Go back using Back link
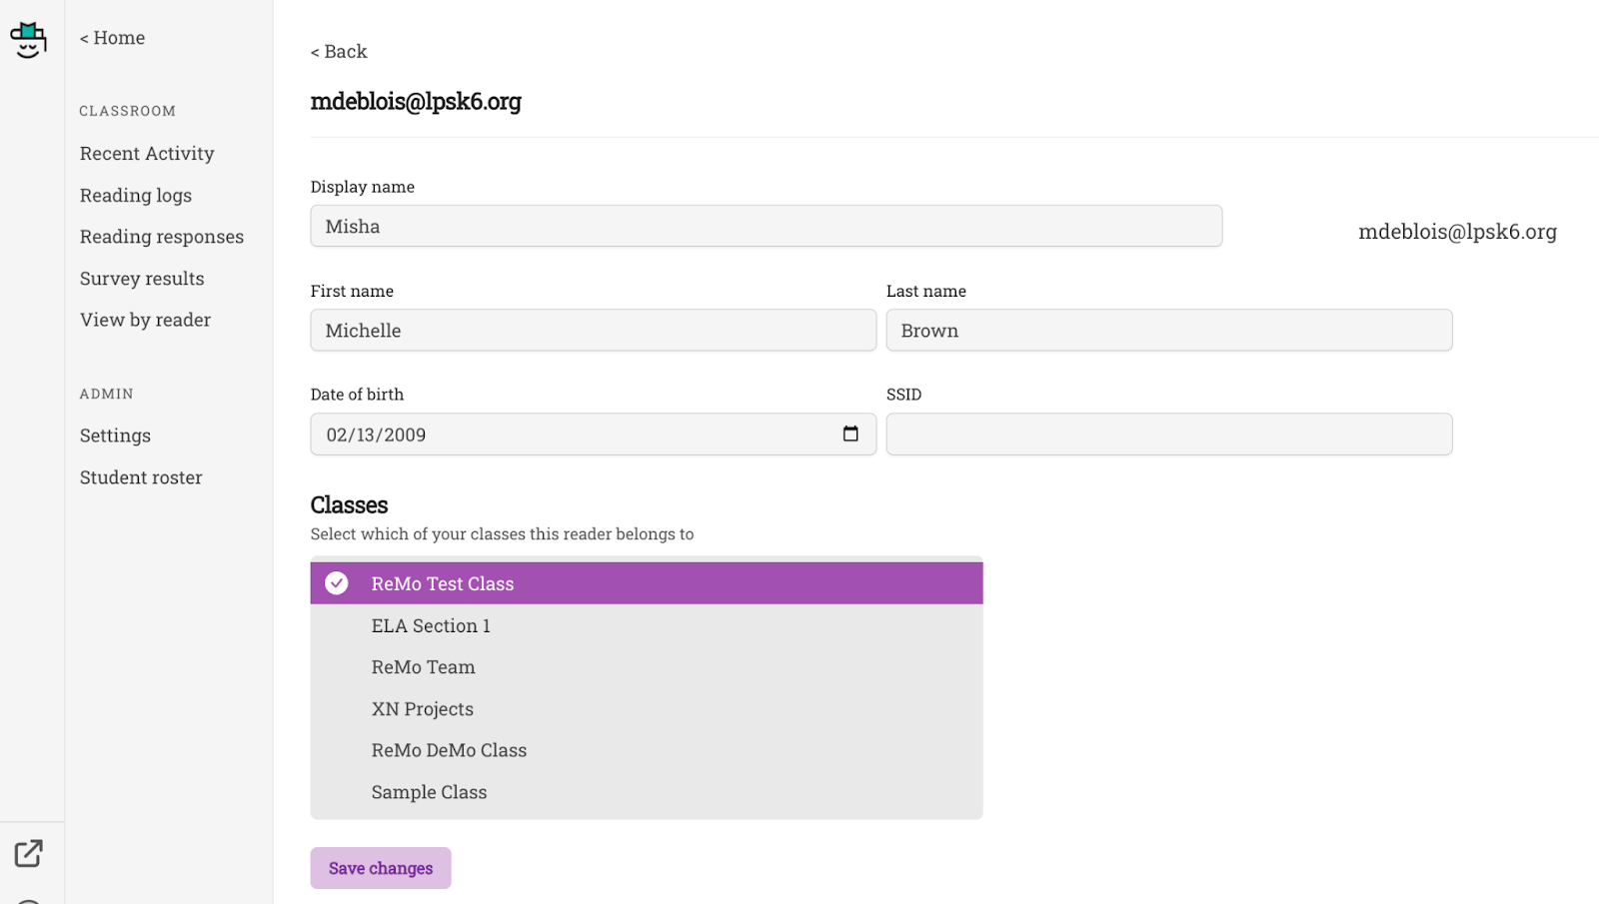 coord(339,51)
